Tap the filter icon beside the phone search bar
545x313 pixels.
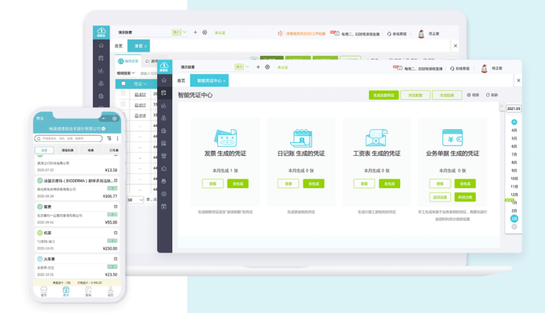(110, 138)
